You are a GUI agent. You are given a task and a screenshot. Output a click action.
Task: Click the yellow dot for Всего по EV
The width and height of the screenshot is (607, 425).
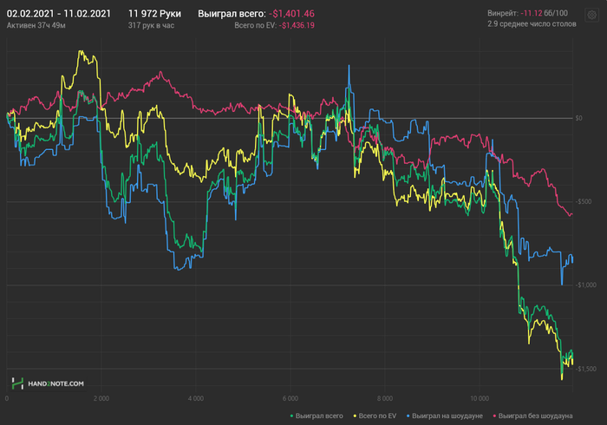point(354,416)
